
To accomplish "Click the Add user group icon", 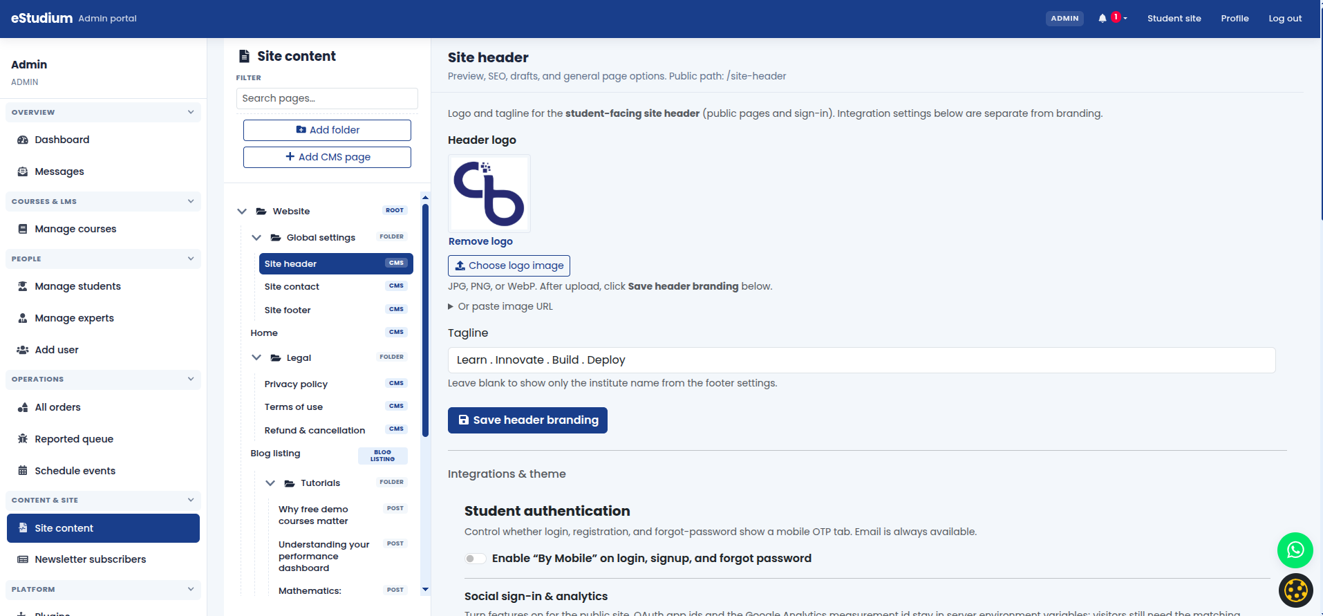I will 22,350.
